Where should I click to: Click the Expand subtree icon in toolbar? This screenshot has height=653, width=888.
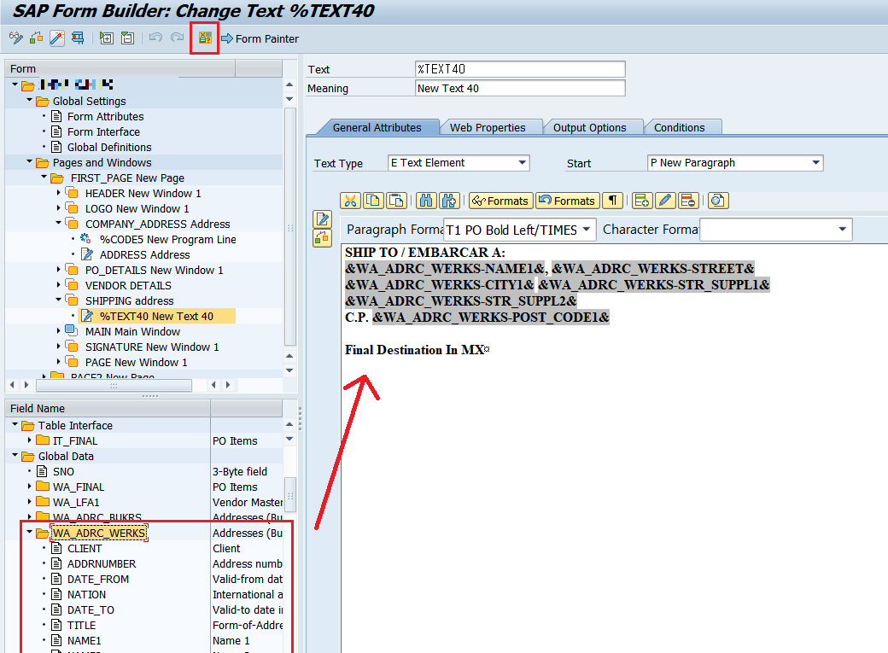(106, 38)
